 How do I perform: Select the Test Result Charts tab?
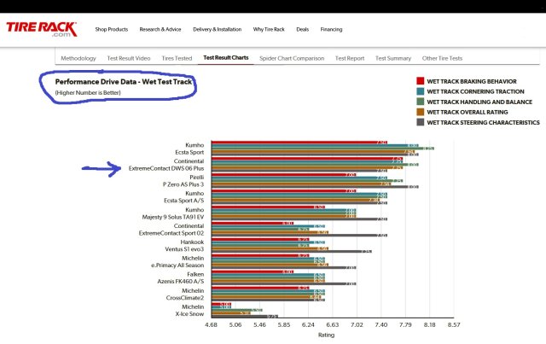coord(226,58)
